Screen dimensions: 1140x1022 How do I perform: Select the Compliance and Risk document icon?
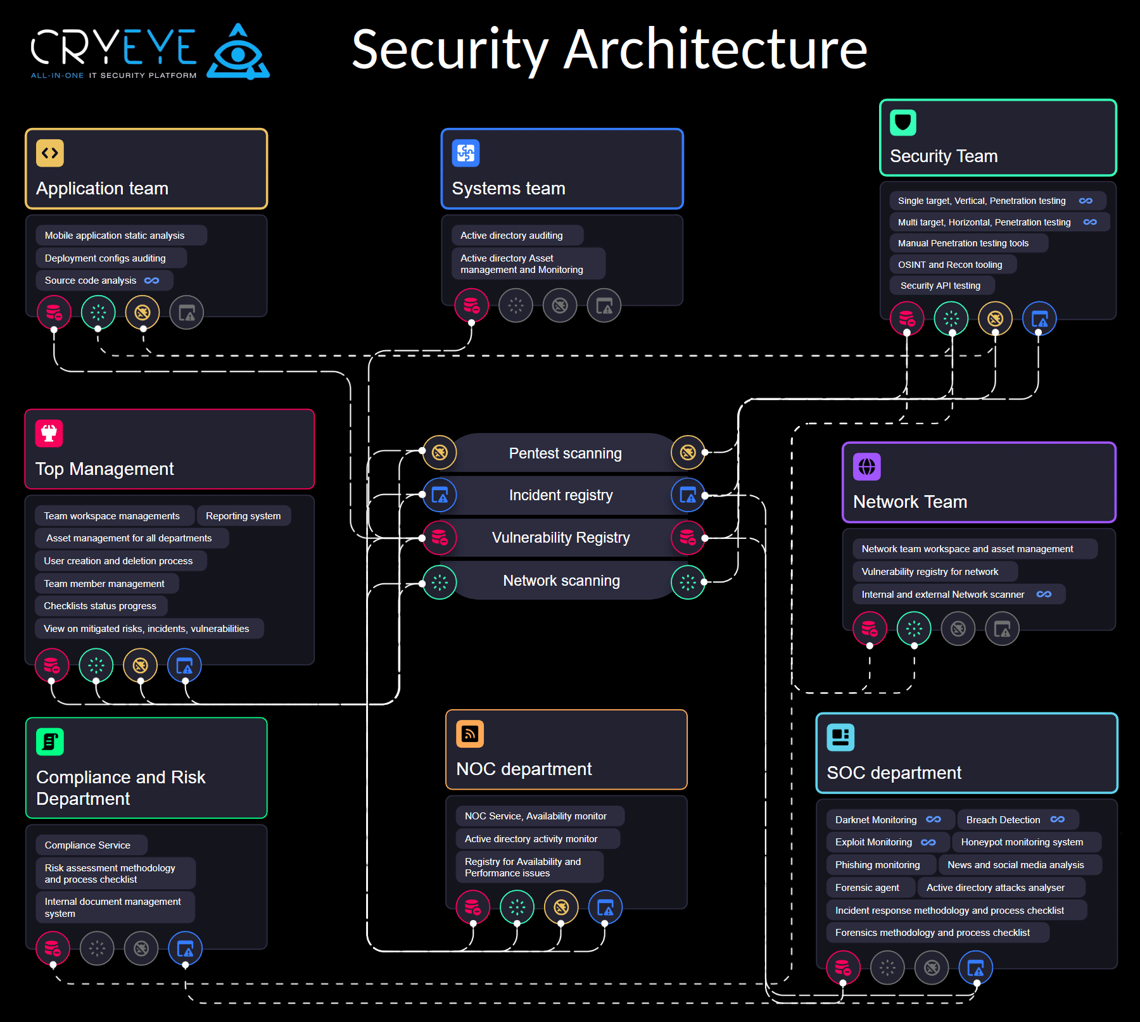pos(49,741)
